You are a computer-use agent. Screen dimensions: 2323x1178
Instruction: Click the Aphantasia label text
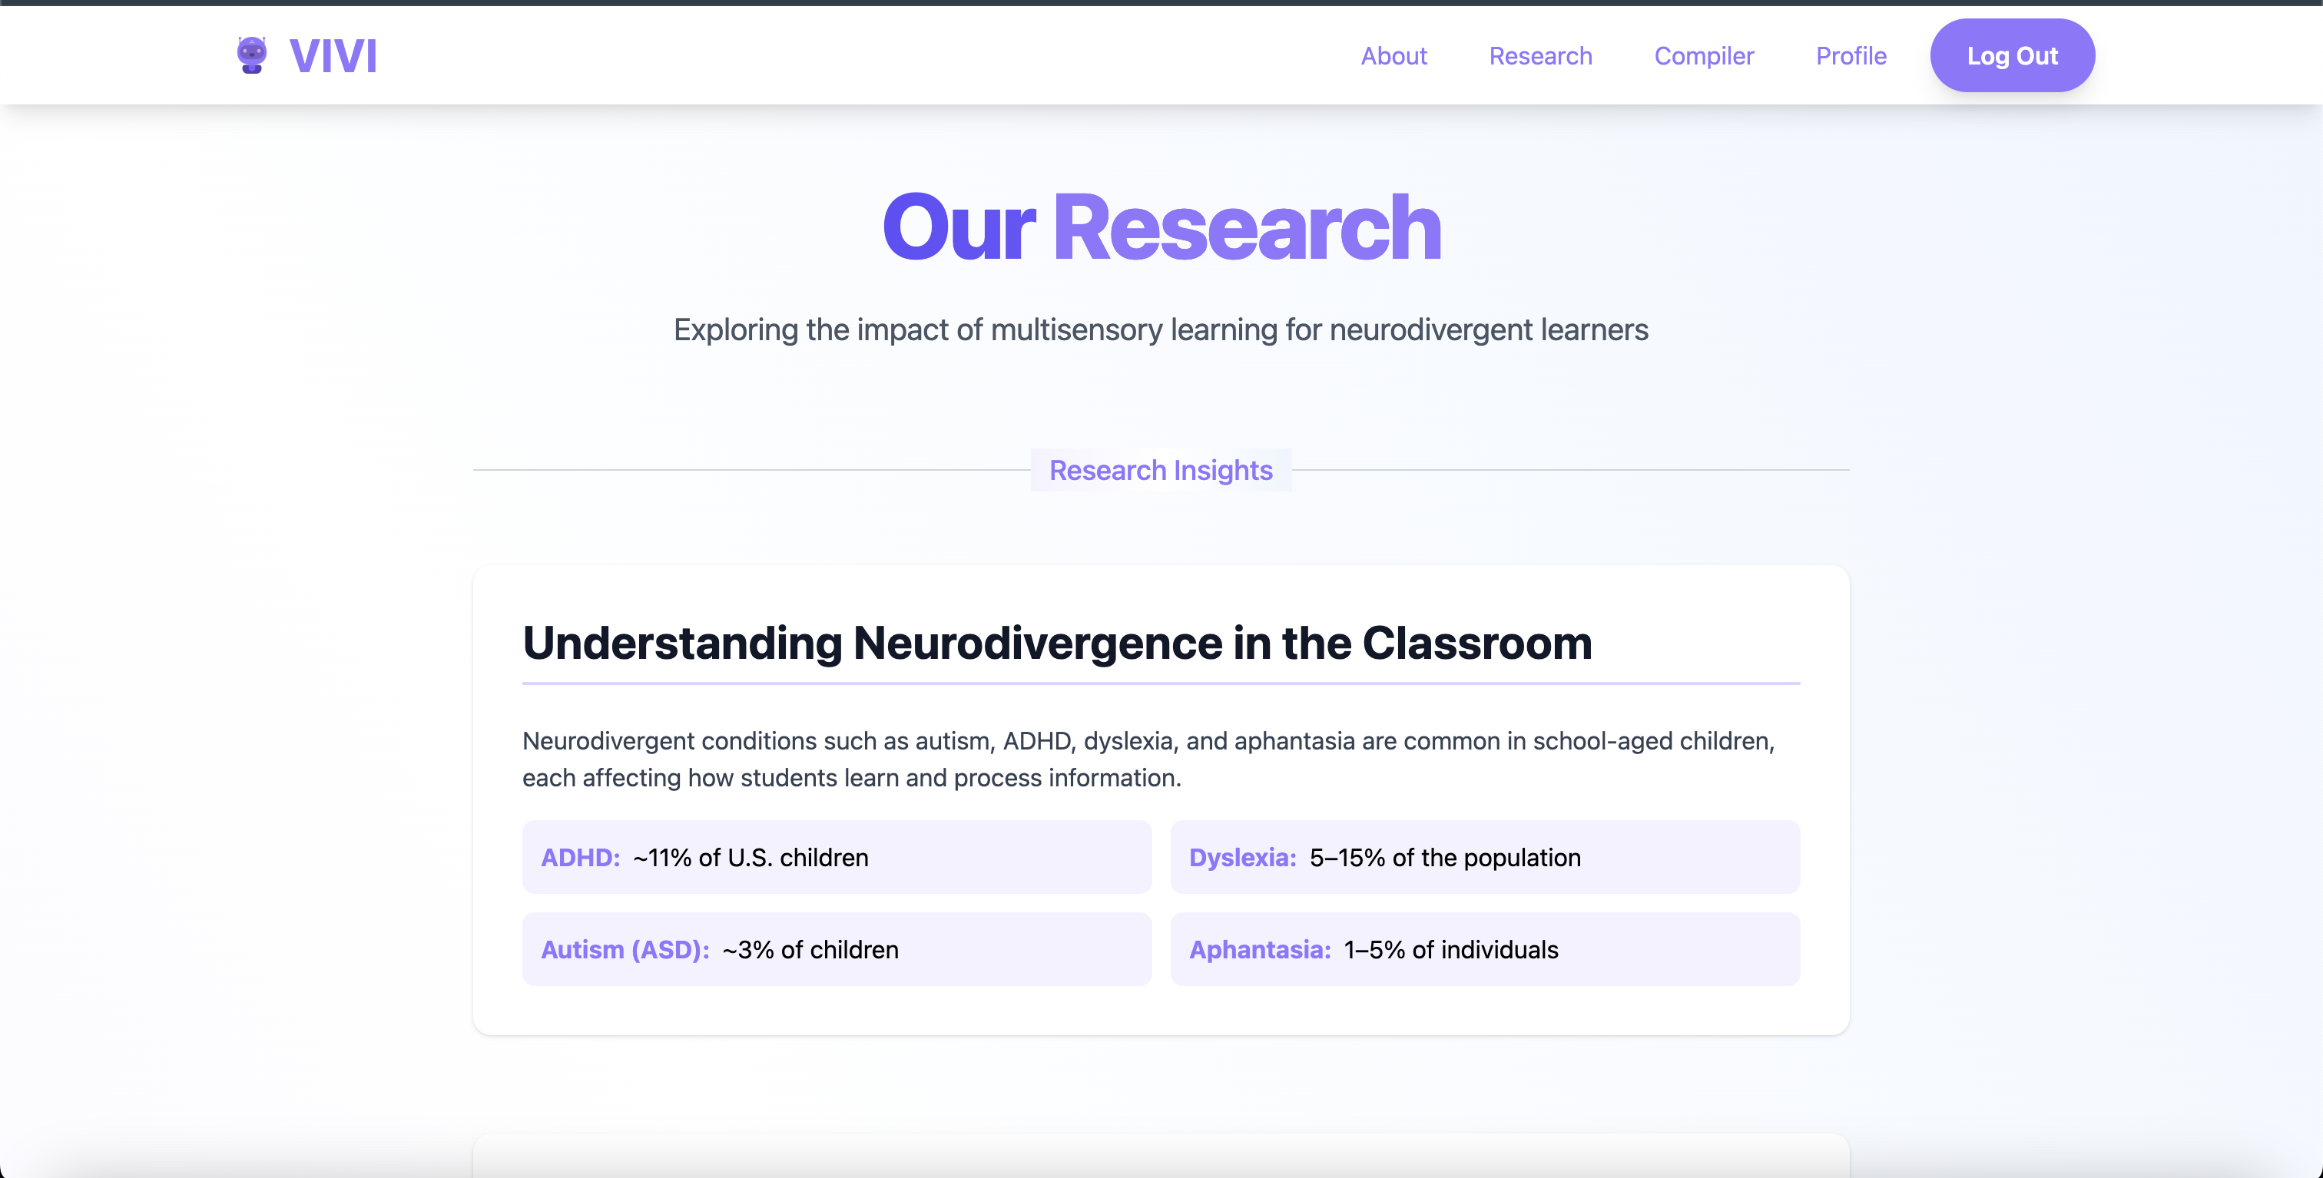coord(1259,949)
